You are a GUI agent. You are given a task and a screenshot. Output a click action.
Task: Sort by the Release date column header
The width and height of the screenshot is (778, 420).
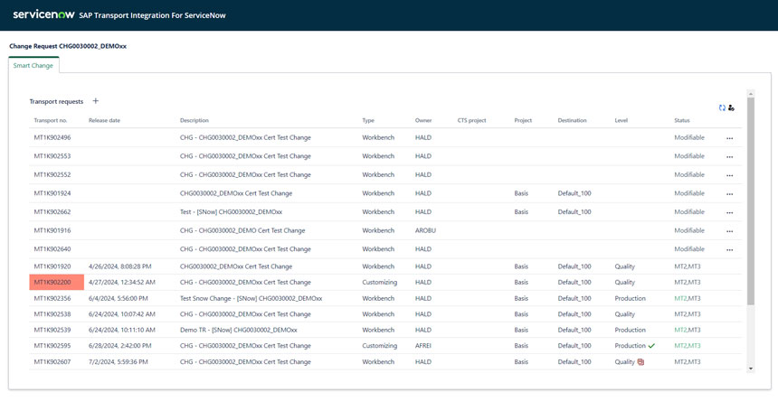(x=104, y=120)
